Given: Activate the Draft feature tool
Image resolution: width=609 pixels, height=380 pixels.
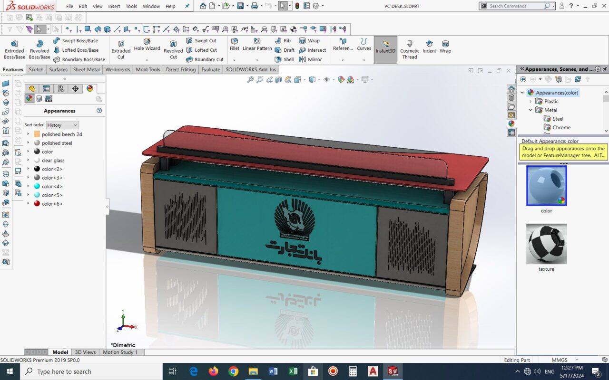Looking at the screenshot, I should point(285,50).
